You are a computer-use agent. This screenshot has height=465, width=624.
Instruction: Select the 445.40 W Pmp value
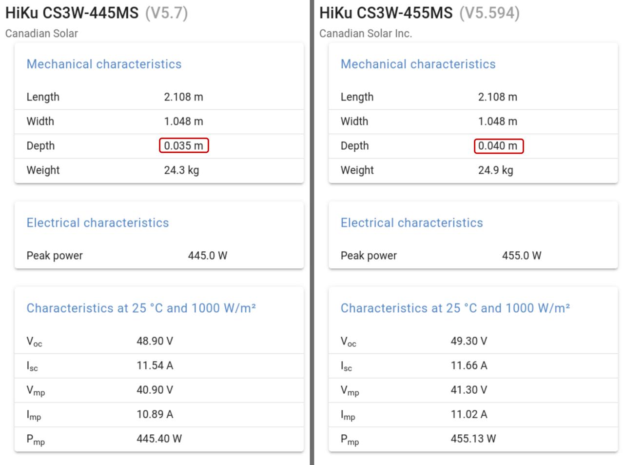click(x=159, y=439)
